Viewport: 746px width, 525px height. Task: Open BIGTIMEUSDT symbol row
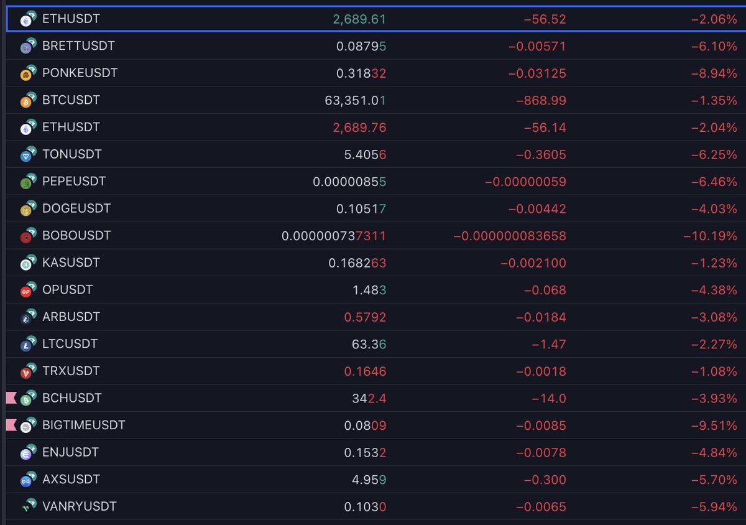point(375,425)
